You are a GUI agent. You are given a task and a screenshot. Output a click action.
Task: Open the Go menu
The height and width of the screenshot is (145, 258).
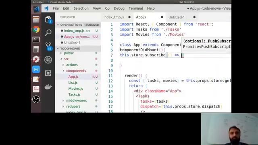pos(107,8)
